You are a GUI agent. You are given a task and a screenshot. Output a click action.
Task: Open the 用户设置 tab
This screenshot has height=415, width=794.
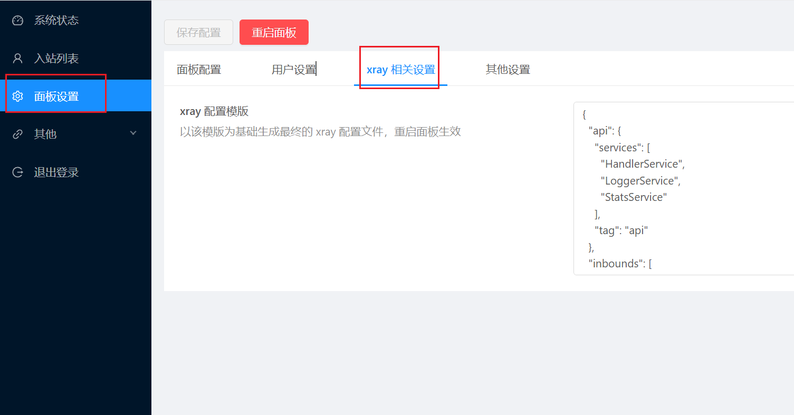293,70
